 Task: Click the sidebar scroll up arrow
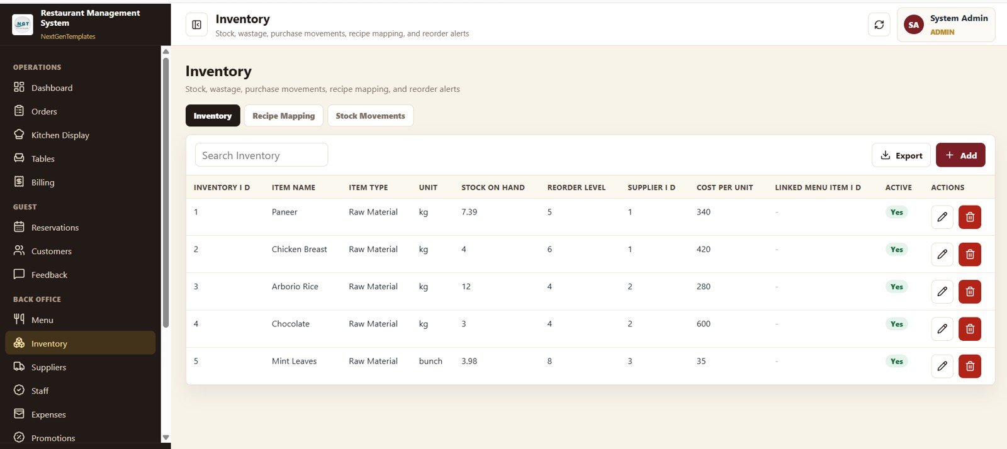pyautogui.click(x=166, y=52)
